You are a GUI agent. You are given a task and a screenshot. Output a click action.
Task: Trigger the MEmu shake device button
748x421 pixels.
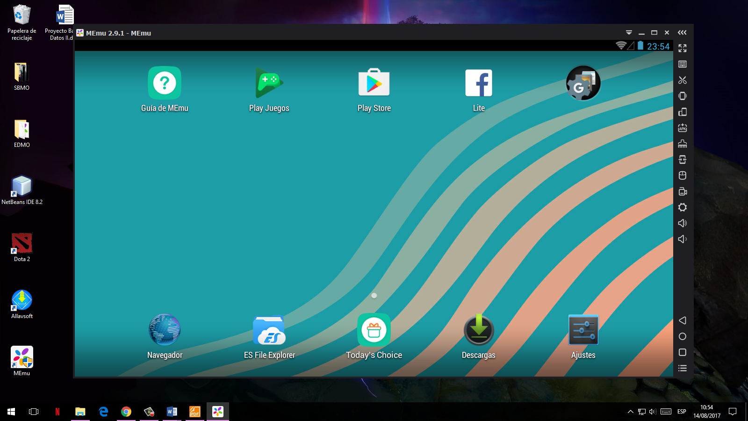tap(683, 96)
